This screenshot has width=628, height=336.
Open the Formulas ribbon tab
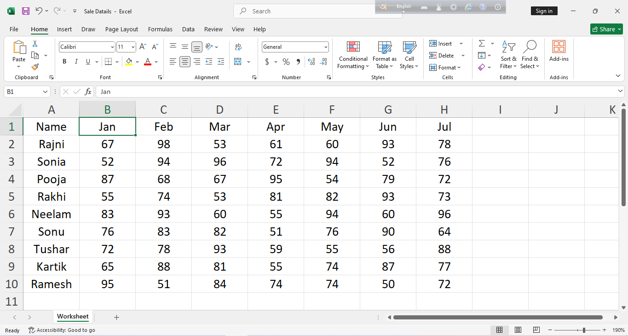point(160,29)
